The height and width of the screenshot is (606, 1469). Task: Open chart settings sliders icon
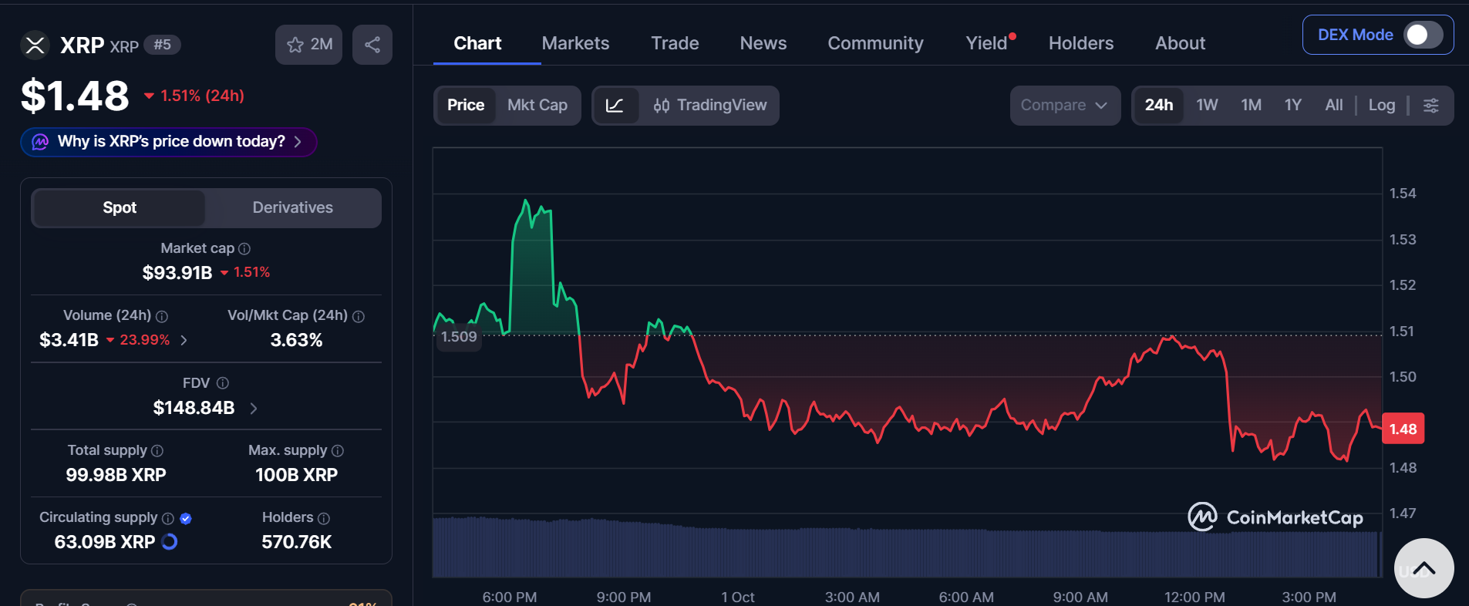click(x=1430, y=106)
